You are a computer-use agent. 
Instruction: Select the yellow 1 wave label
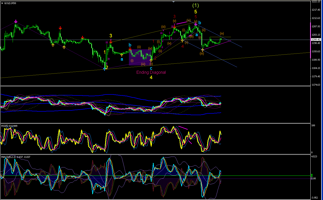coord(105,52)
